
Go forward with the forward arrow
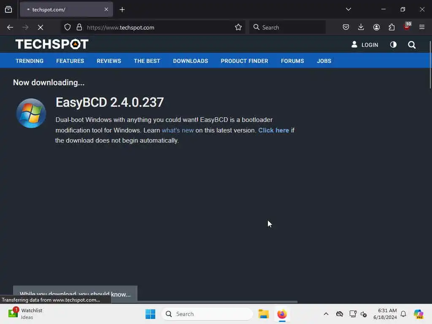pyautogui.click(x=25, y=27)
